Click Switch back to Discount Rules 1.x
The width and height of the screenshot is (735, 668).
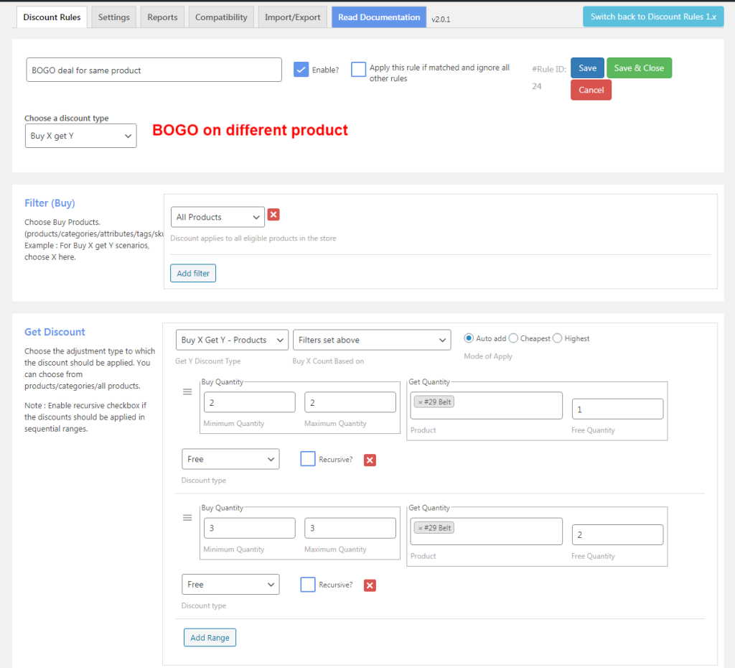click(653, 17)
